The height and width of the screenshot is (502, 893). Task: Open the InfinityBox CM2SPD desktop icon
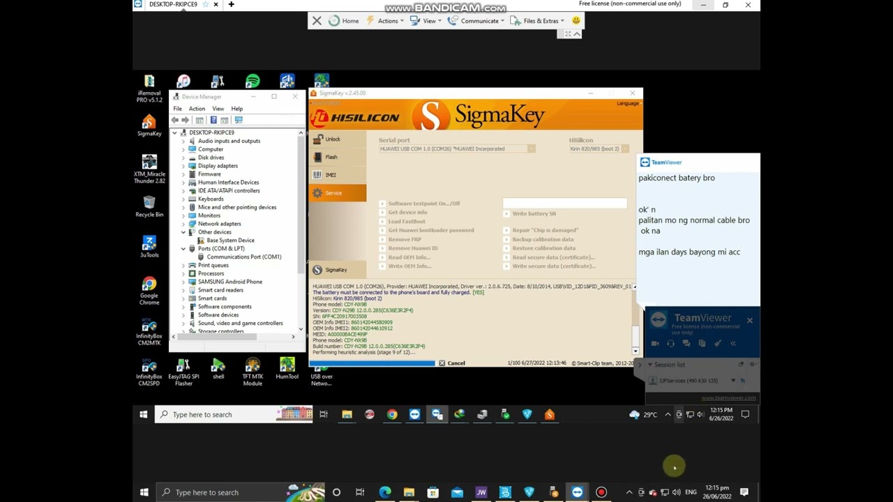point(149,372)
